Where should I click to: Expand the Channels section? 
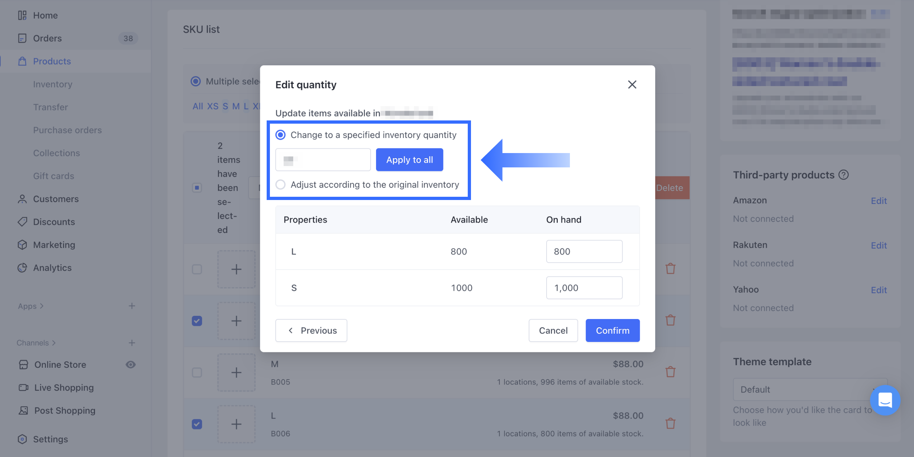36,343
